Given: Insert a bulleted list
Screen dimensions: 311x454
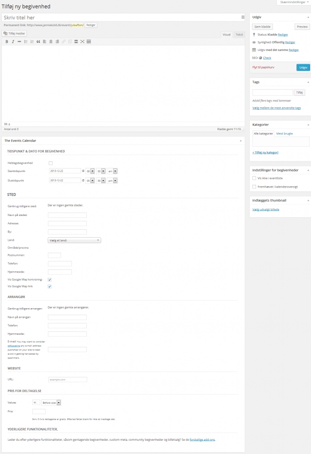Looking at the screenshot, I should tap(25, 42).
